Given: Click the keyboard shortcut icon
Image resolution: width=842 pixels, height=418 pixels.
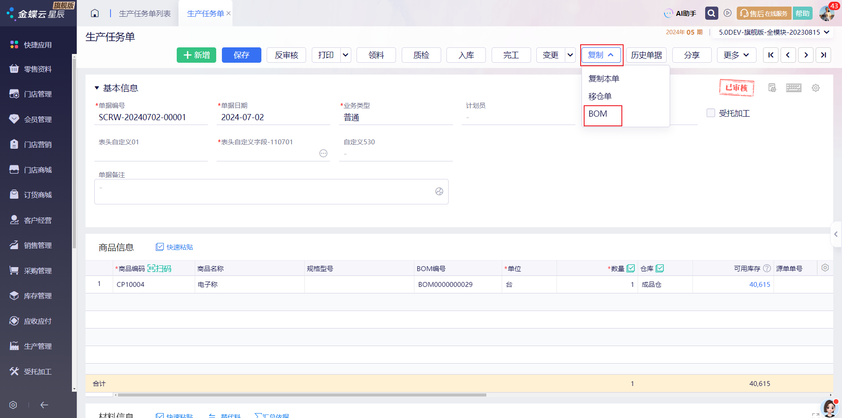Looking at the screenshot, I should click(x=793, y=88).
